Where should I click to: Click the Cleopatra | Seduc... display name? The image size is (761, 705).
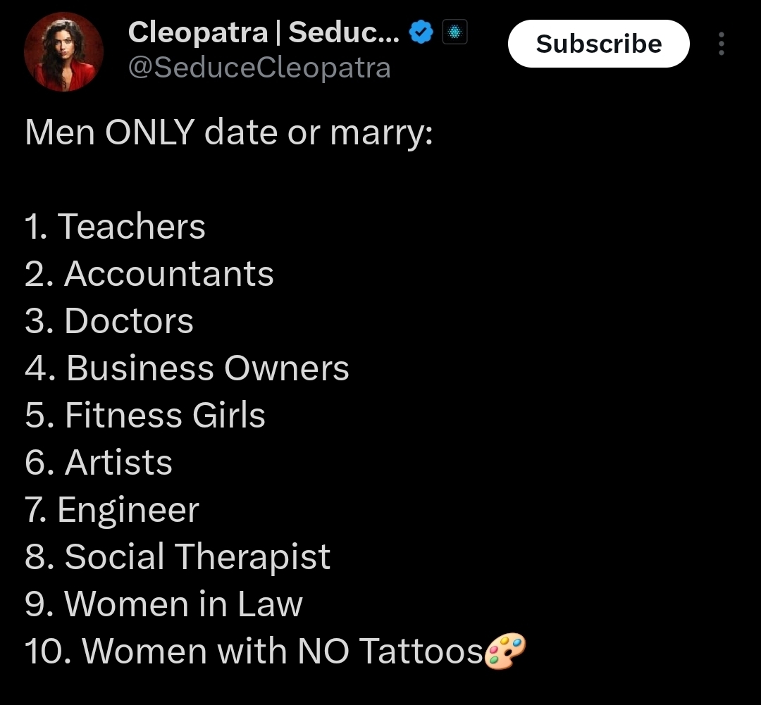(263, 32)
